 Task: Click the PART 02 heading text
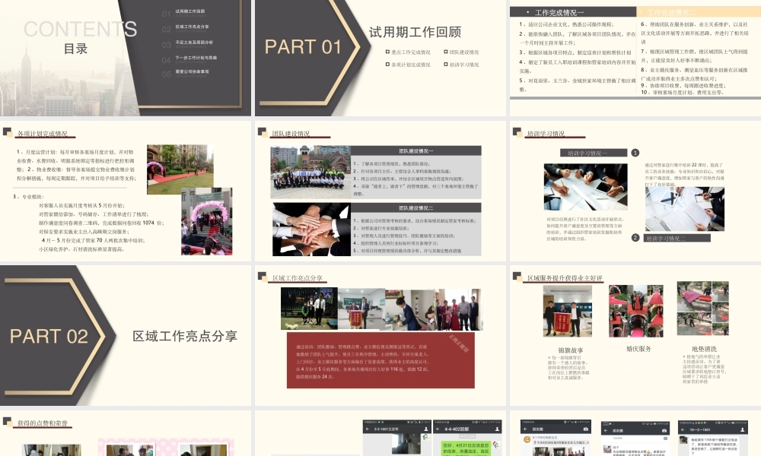click(49, 337)
